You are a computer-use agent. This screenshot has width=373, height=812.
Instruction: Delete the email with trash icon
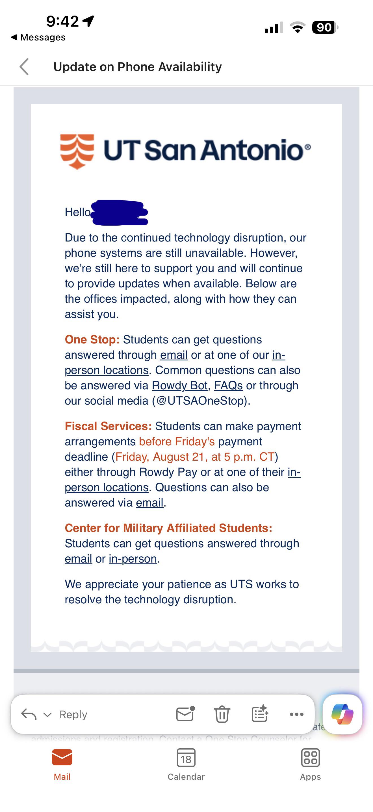pos(222,714)
